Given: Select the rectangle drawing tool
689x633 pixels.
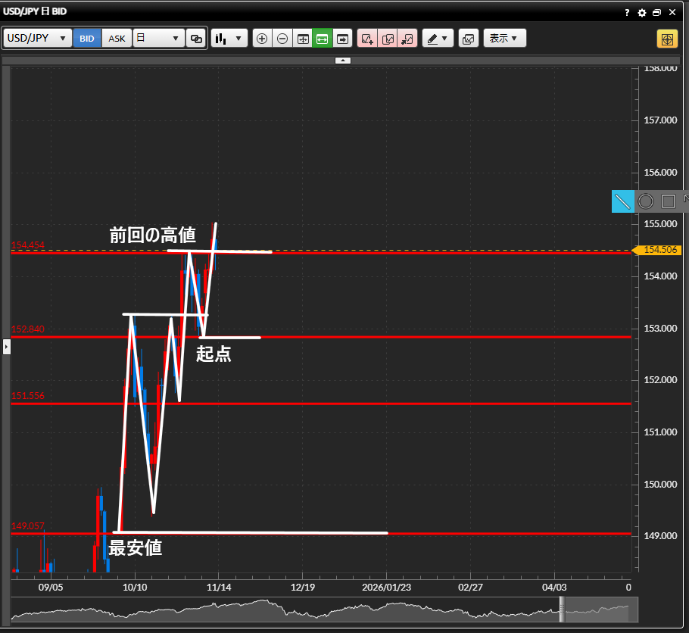Looking at the screenshot, I should (668, 201).
